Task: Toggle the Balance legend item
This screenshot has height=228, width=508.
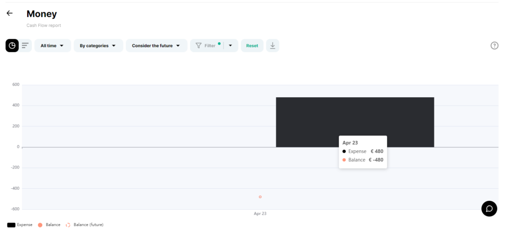Action: (49, 225)
